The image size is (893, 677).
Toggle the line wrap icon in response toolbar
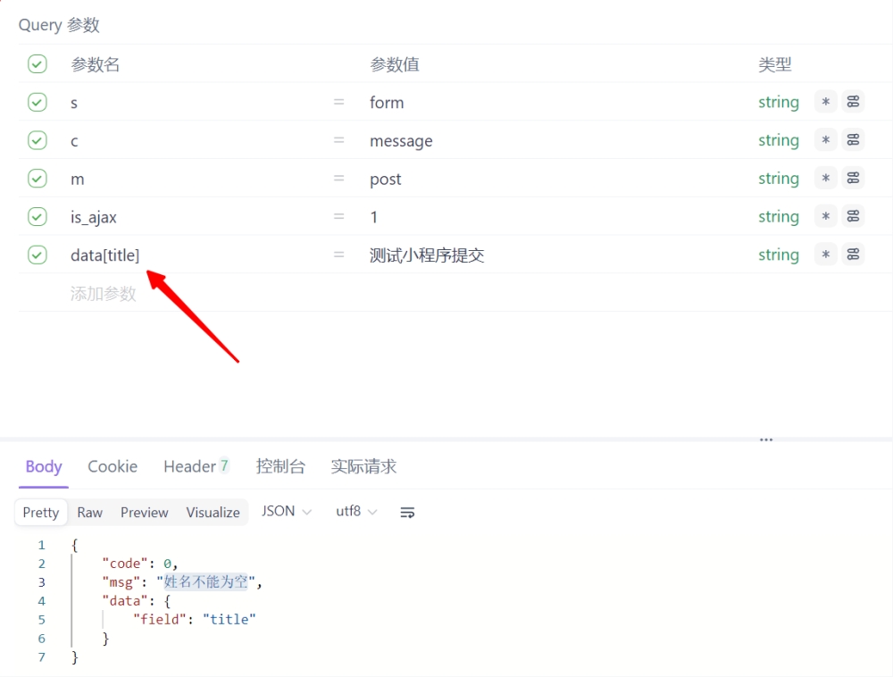pyautogui.click(x=407, y=513)
